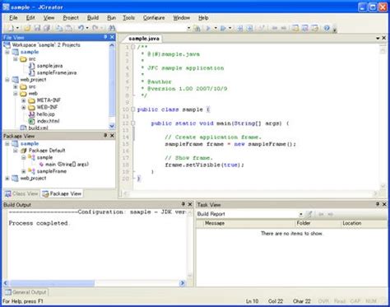This screenshot has width=390, height=307.
Task: Open the find text combo box dropdown
Action: pyautogui.click(x=188, y=28)
